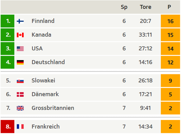Screen dimensions: 181x134
Task: Click the Sp column header
Action: tap(124, 7)
